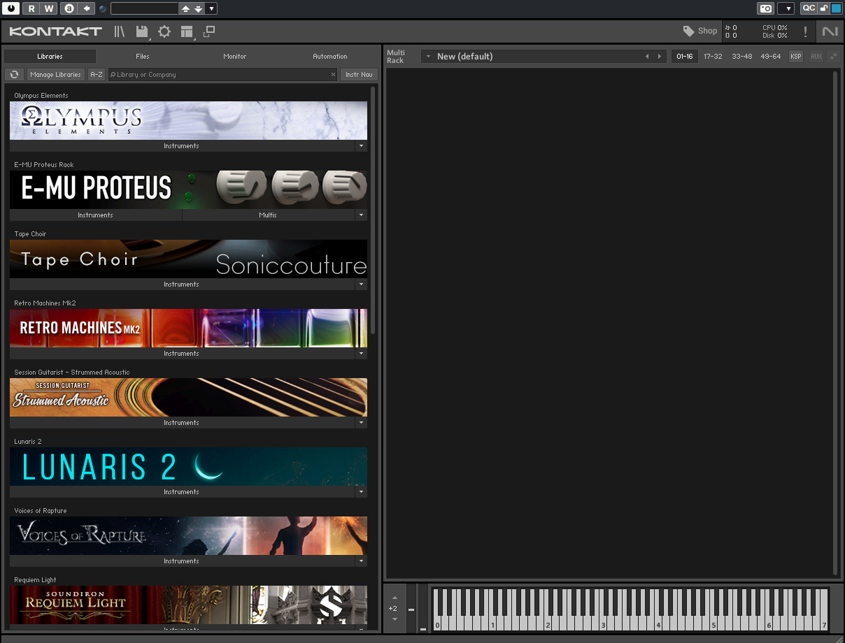The image size is (845, 643).
Task: Click the exclamation panic/restart icon
Action: [x=805, y=31]
